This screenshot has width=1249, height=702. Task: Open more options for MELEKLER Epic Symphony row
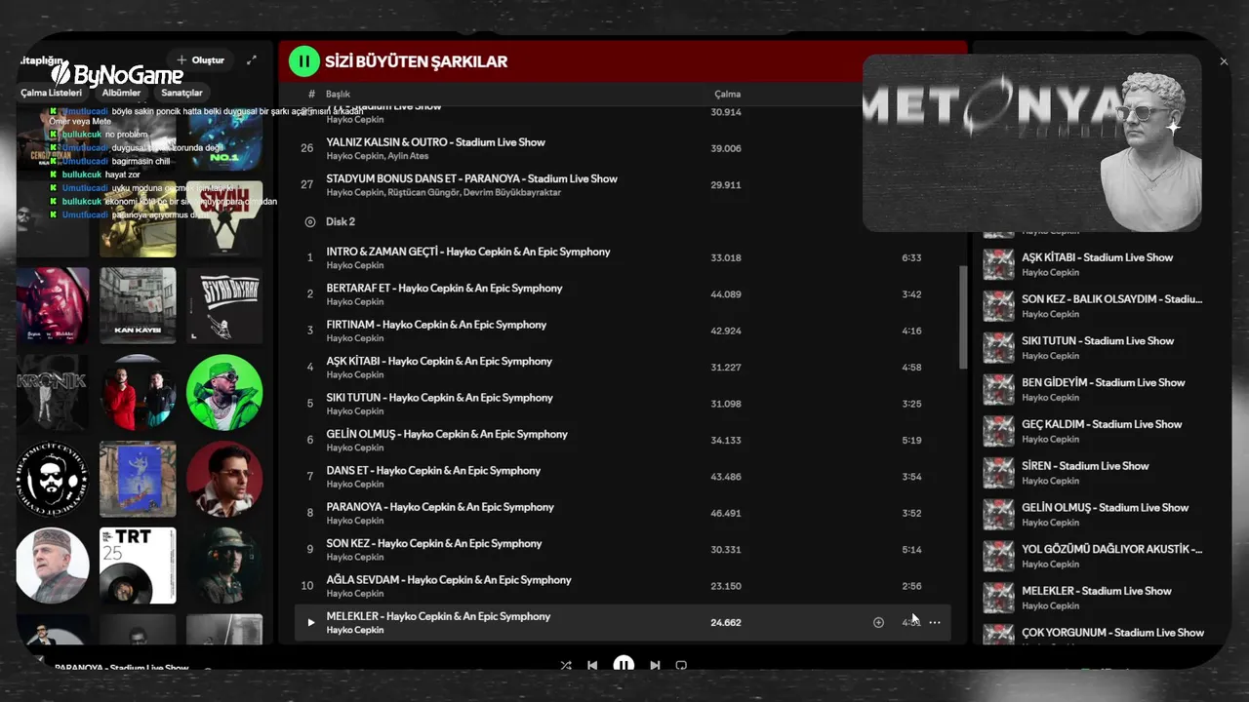(935, 622)
